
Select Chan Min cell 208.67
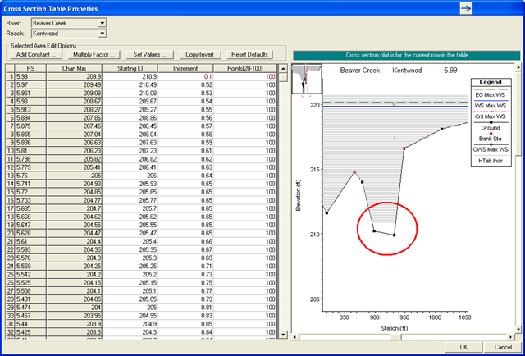point(74,101)
